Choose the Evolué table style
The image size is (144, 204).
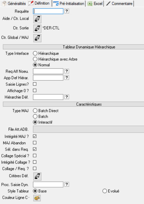(x=111, y=191)
